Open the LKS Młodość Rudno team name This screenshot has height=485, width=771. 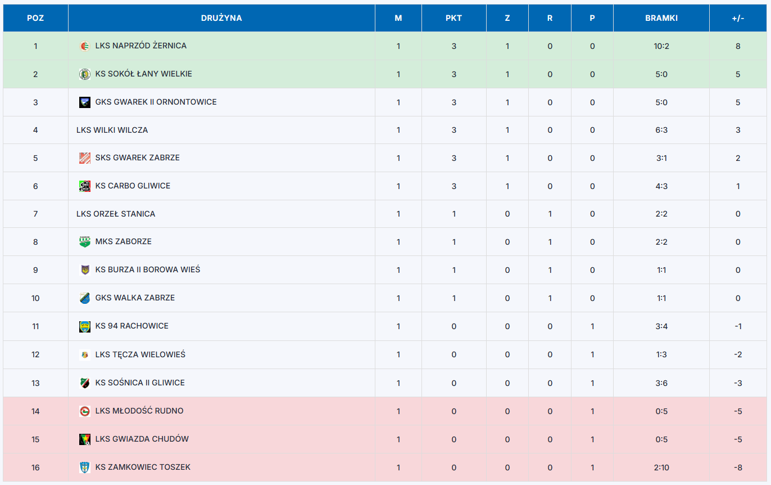coord(139,411)
